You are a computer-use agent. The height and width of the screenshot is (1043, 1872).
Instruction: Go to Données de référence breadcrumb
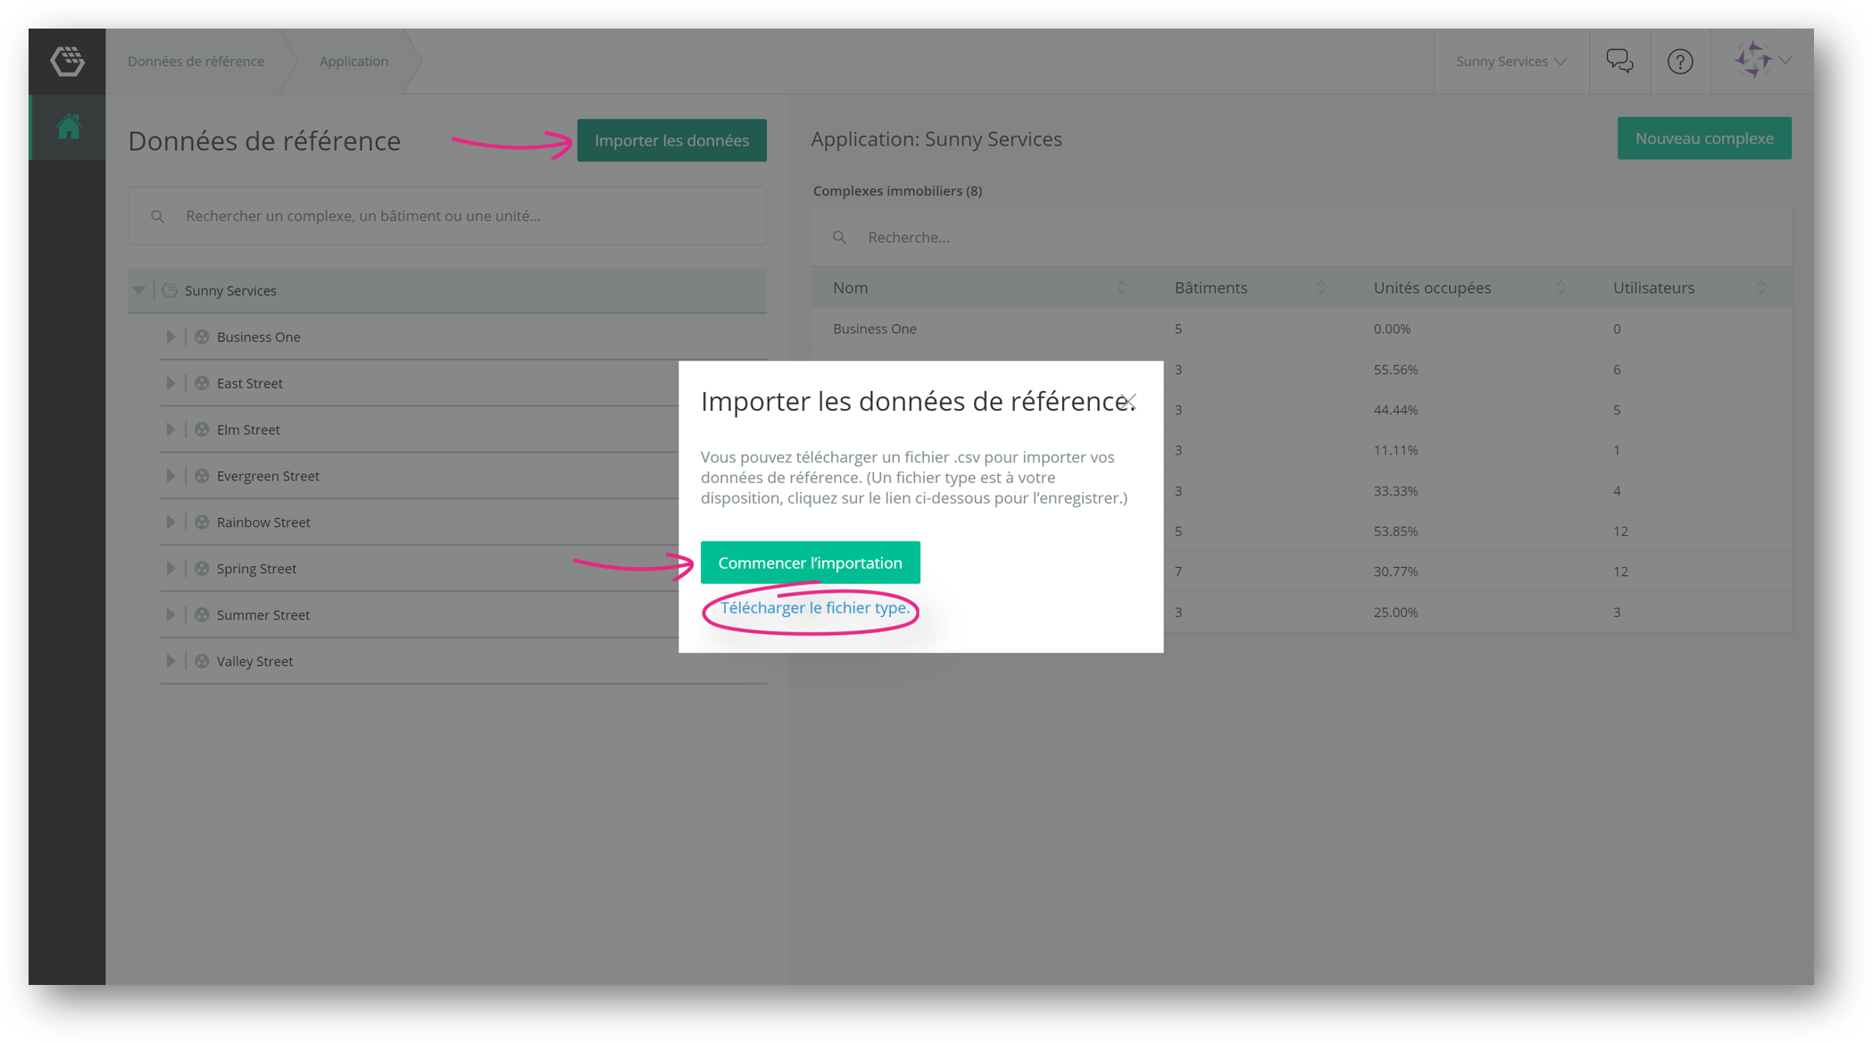pyautogui.click(x=196, y=61)
